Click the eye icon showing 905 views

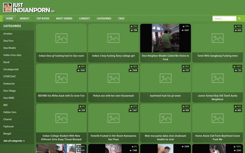point(184,111)
